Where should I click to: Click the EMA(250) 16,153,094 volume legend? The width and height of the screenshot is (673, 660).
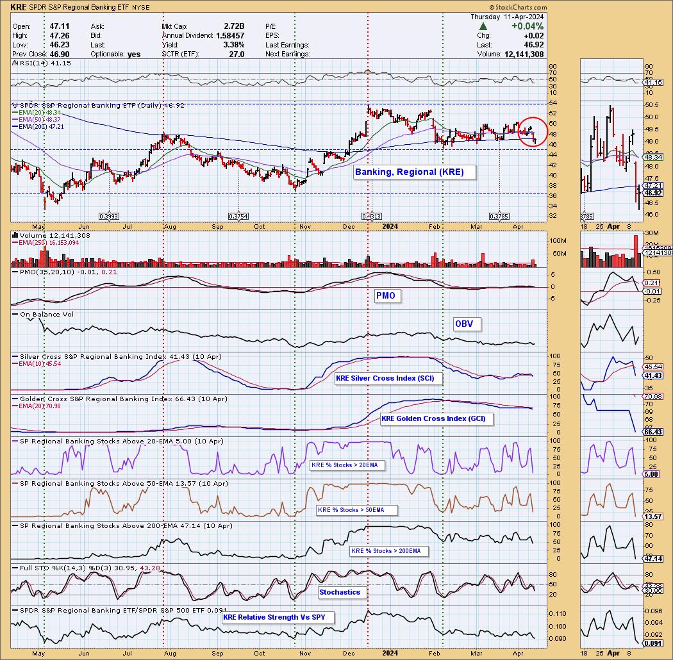[46, 243]
